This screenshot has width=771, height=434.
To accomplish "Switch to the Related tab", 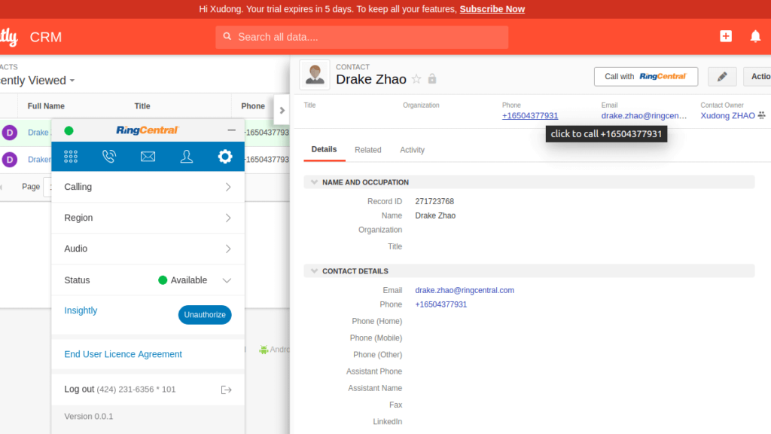I will 368,150.
